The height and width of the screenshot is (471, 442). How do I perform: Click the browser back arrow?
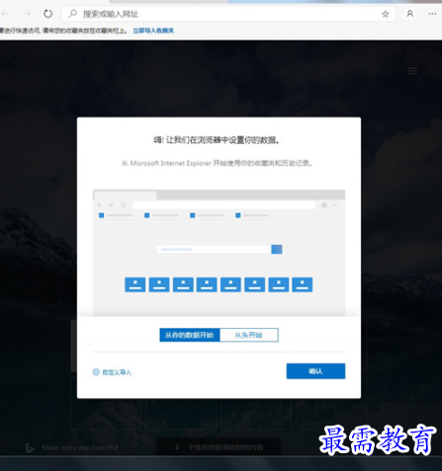pyautogui.click(x=5, y=14)
